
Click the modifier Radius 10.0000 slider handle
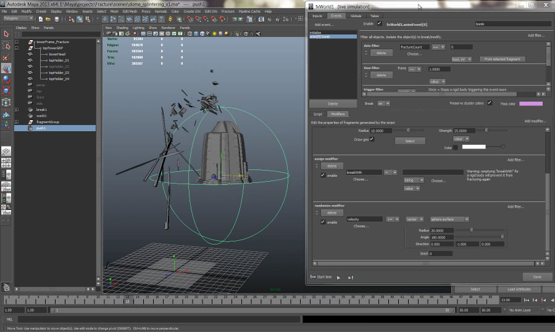408,130
